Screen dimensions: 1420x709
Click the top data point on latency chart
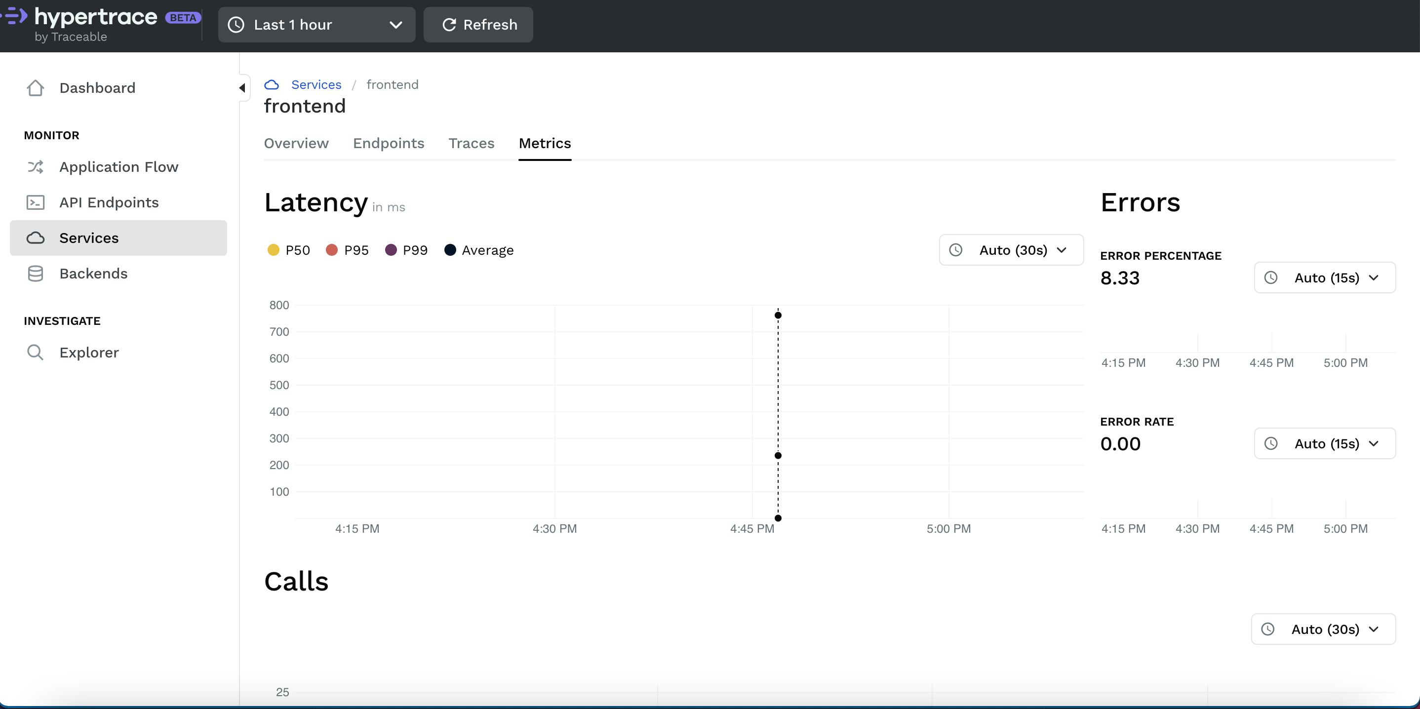778,315
